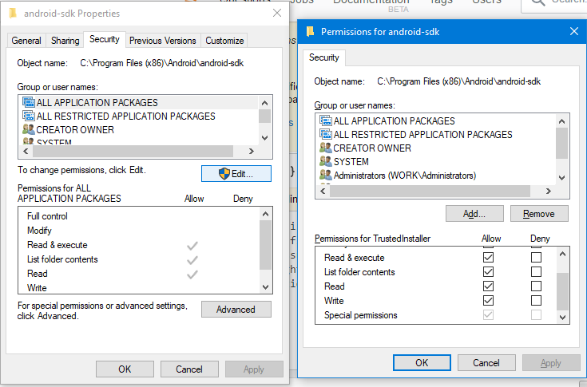Click OK in android-sdk Properties window

coord(125,369)
